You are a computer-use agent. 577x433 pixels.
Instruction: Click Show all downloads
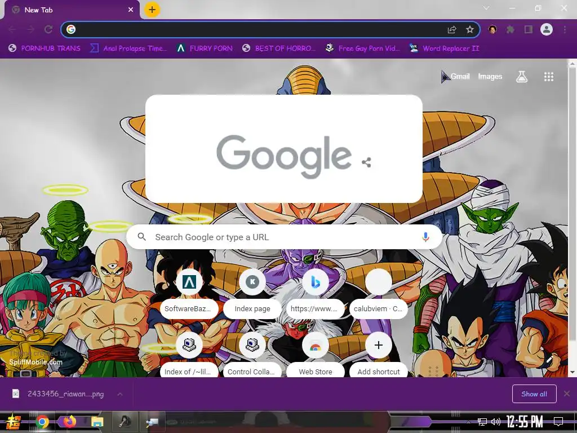click(x=534, y=394)
